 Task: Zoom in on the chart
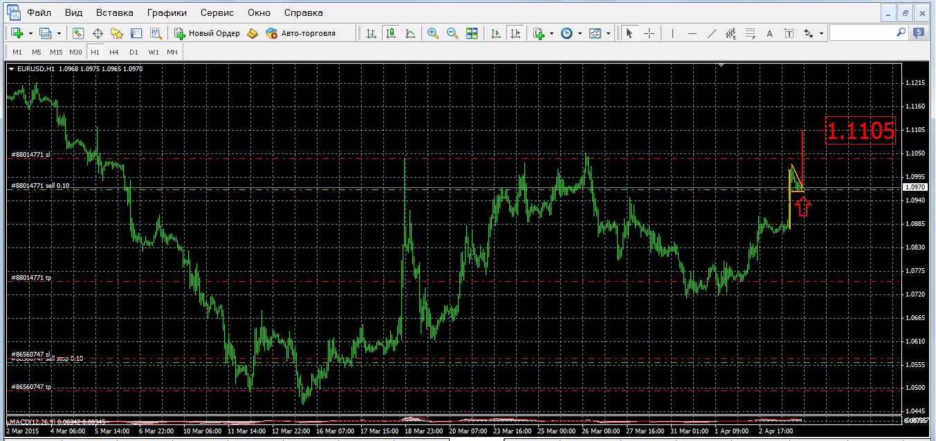433,33
